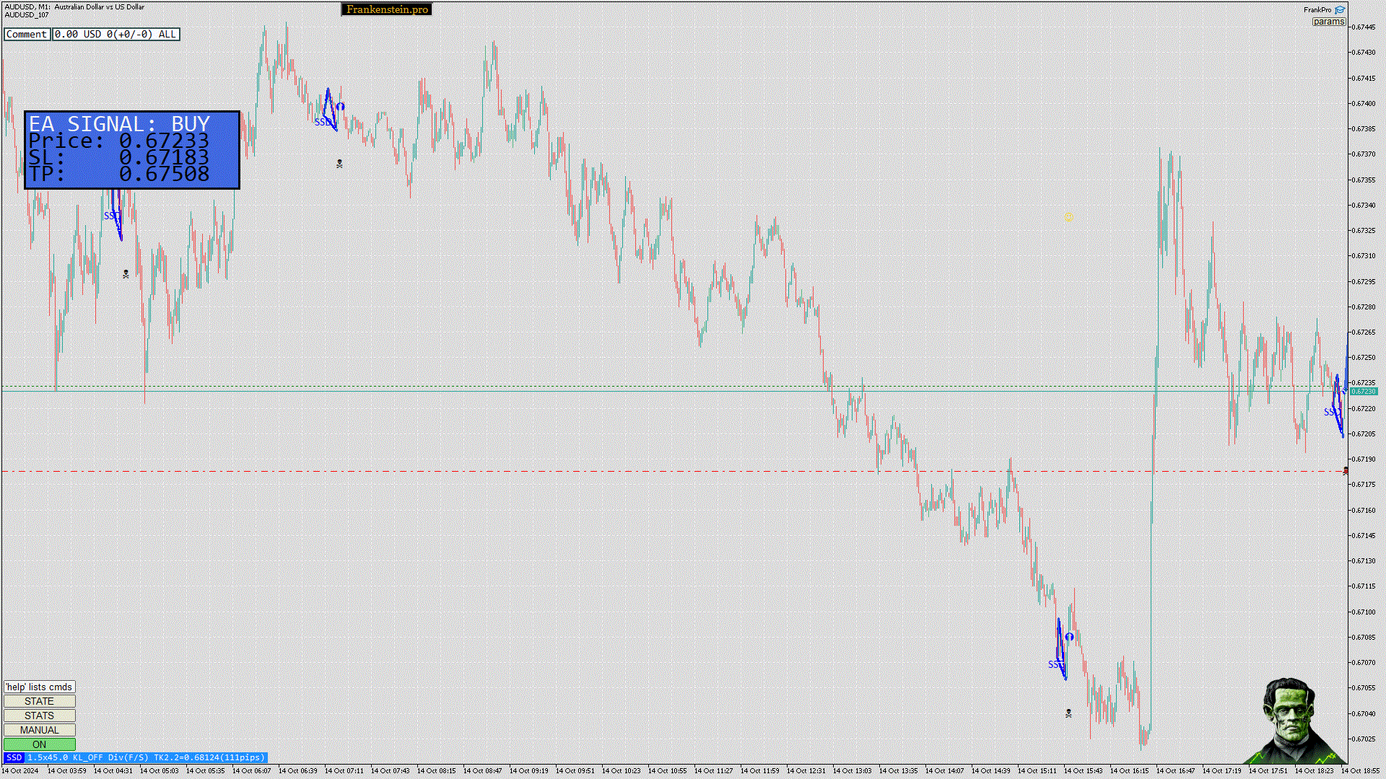Click the 14 Oct 08:47 time label
Image resolution: width=1386 pixels, height=779 pixels.
(483, 770)
